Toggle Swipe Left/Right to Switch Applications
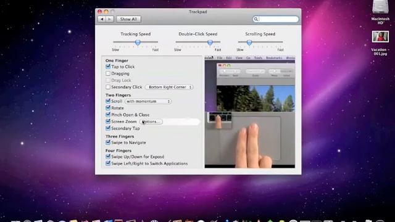This screenshot has width=395, height=222. point(108,163)
